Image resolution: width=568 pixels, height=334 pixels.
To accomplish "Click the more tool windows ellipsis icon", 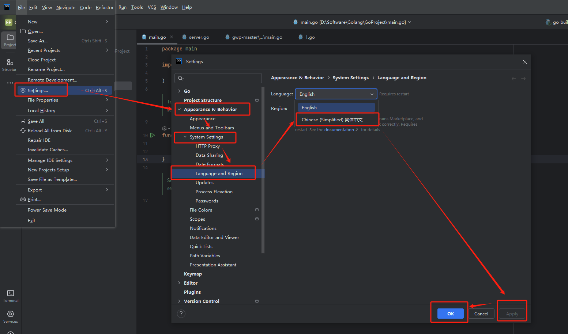I will coord(10,83).
